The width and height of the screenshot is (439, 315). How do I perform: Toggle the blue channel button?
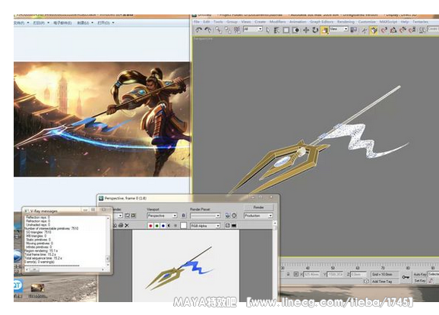point(163,225)
